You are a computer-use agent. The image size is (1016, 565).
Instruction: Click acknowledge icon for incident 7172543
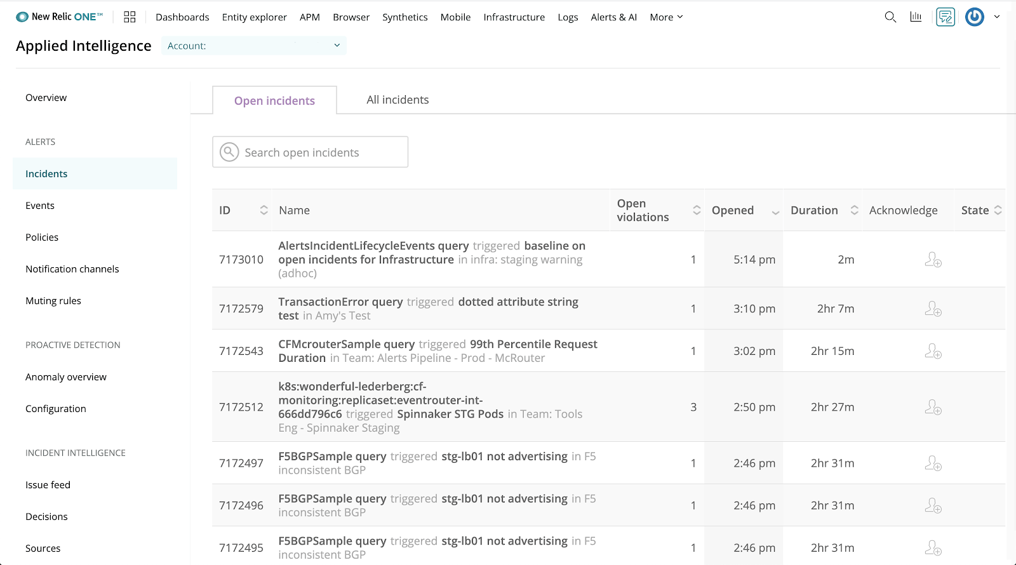point(933,351)
